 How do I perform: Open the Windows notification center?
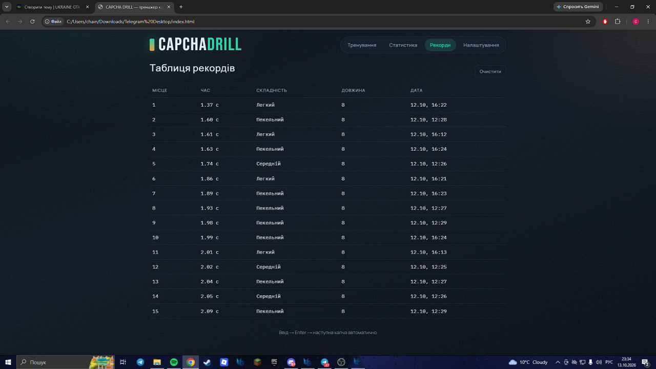pos(646,362)
